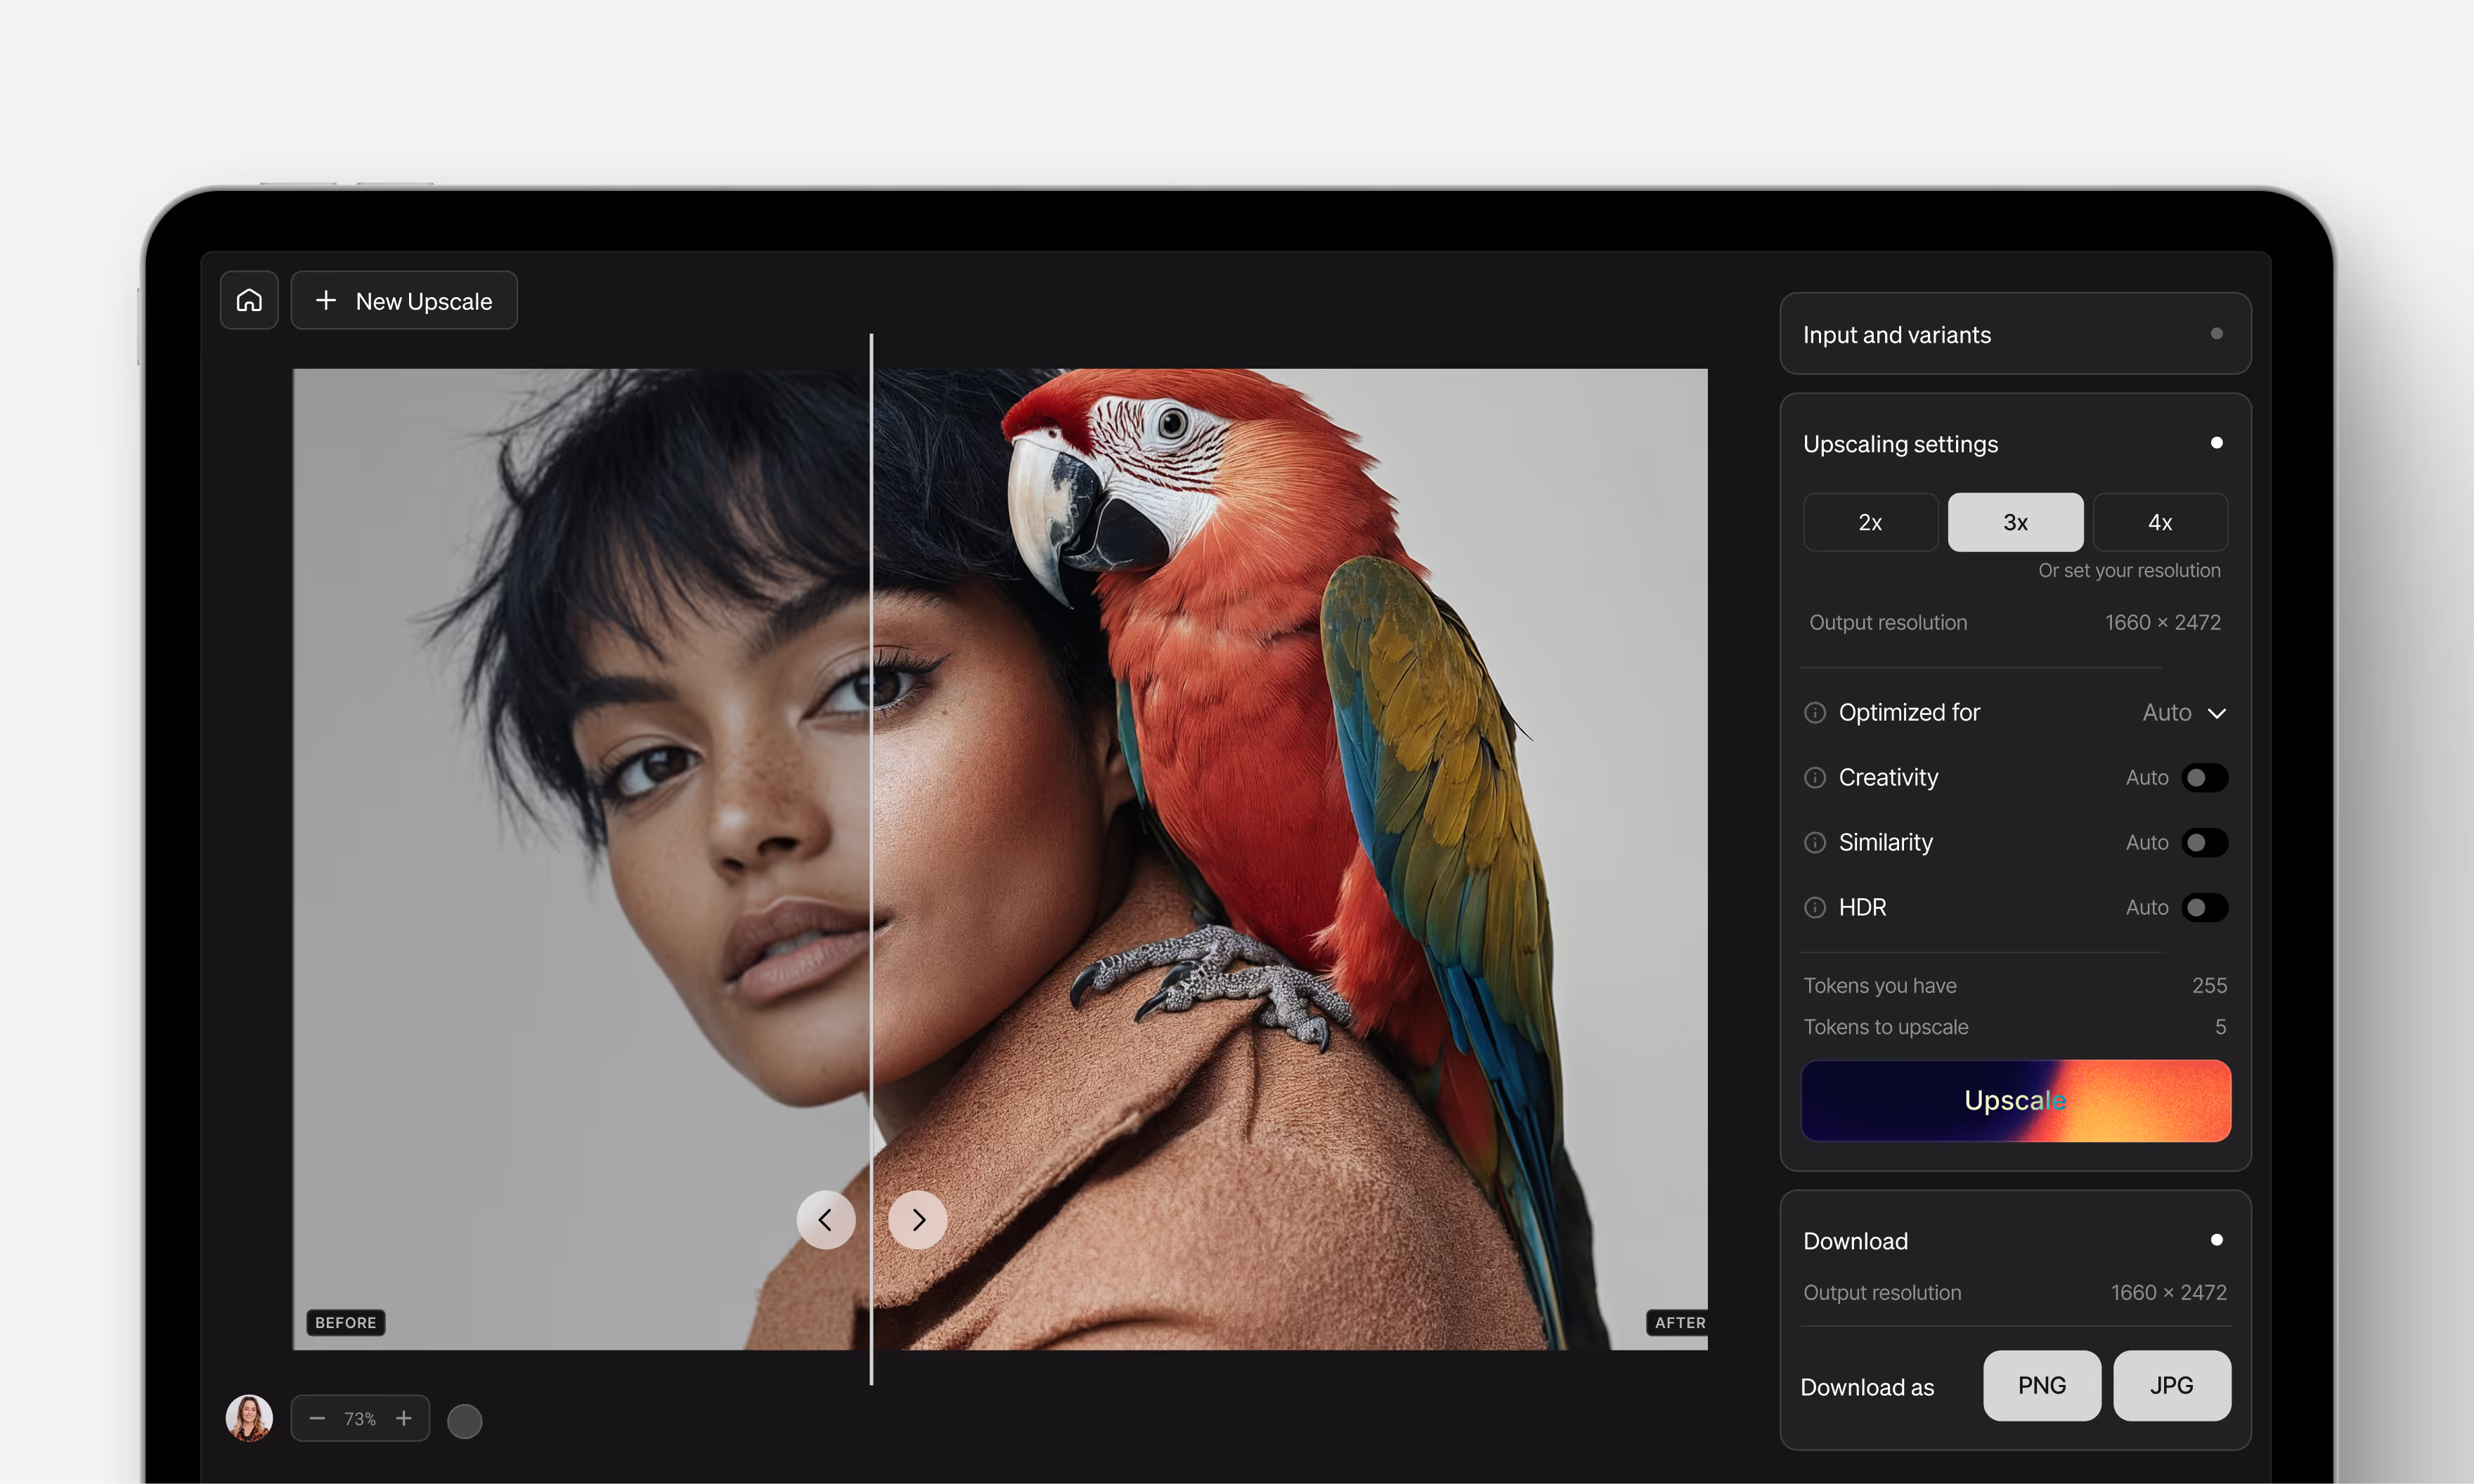
Task: Toggle the Similarity auto switch
Action: (x=2205, y=843)
